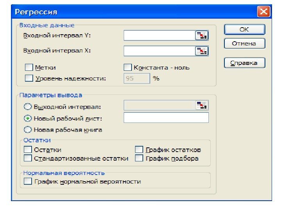Click the Отмена button
281x210 pixels.
pos(244,44)
